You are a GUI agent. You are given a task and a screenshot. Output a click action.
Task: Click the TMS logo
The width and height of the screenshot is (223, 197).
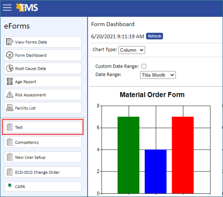[27, 8]
